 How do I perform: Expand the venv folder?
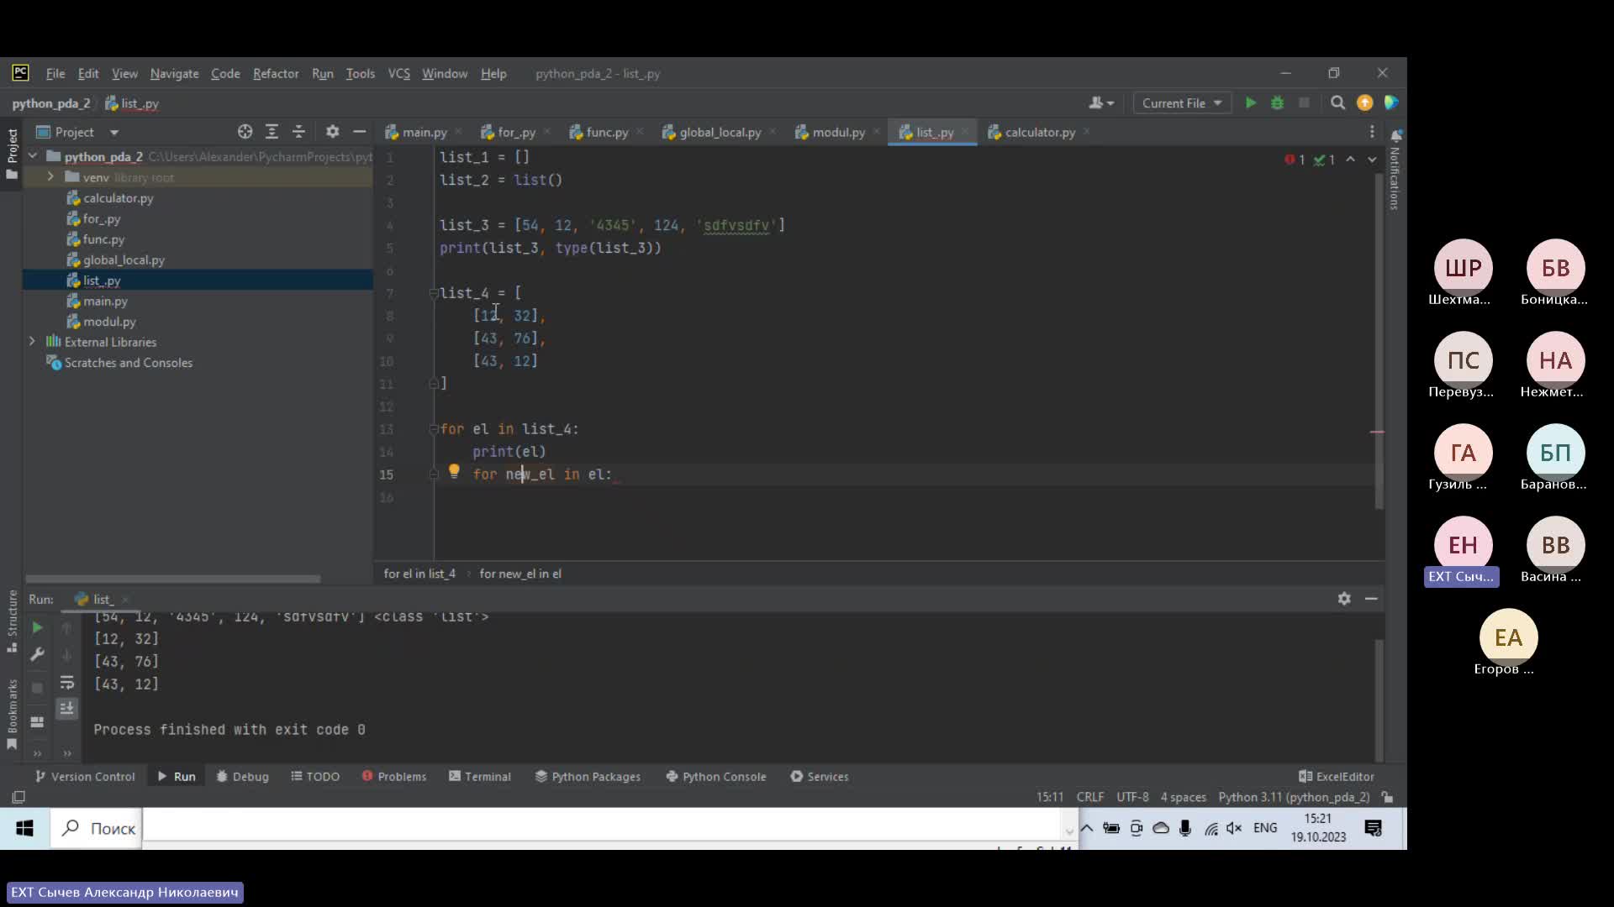coord(50,176)
